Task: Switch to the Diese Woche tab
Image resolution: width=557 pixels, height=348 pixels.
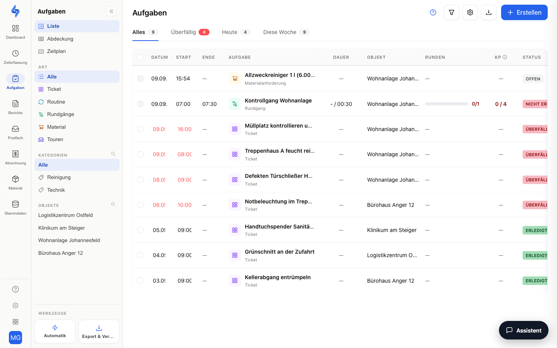Action: click(x=286, y=32)
